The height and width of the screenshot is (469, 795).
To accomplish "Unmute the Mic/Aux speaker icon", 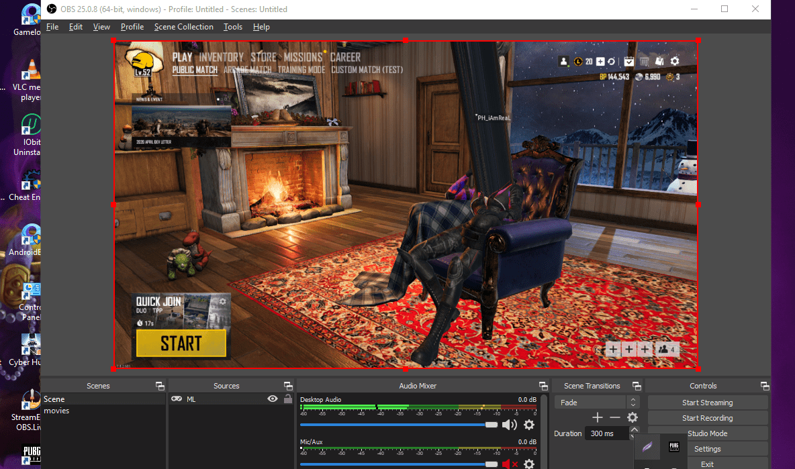I will pyautogui.click(x=510, y=464).
